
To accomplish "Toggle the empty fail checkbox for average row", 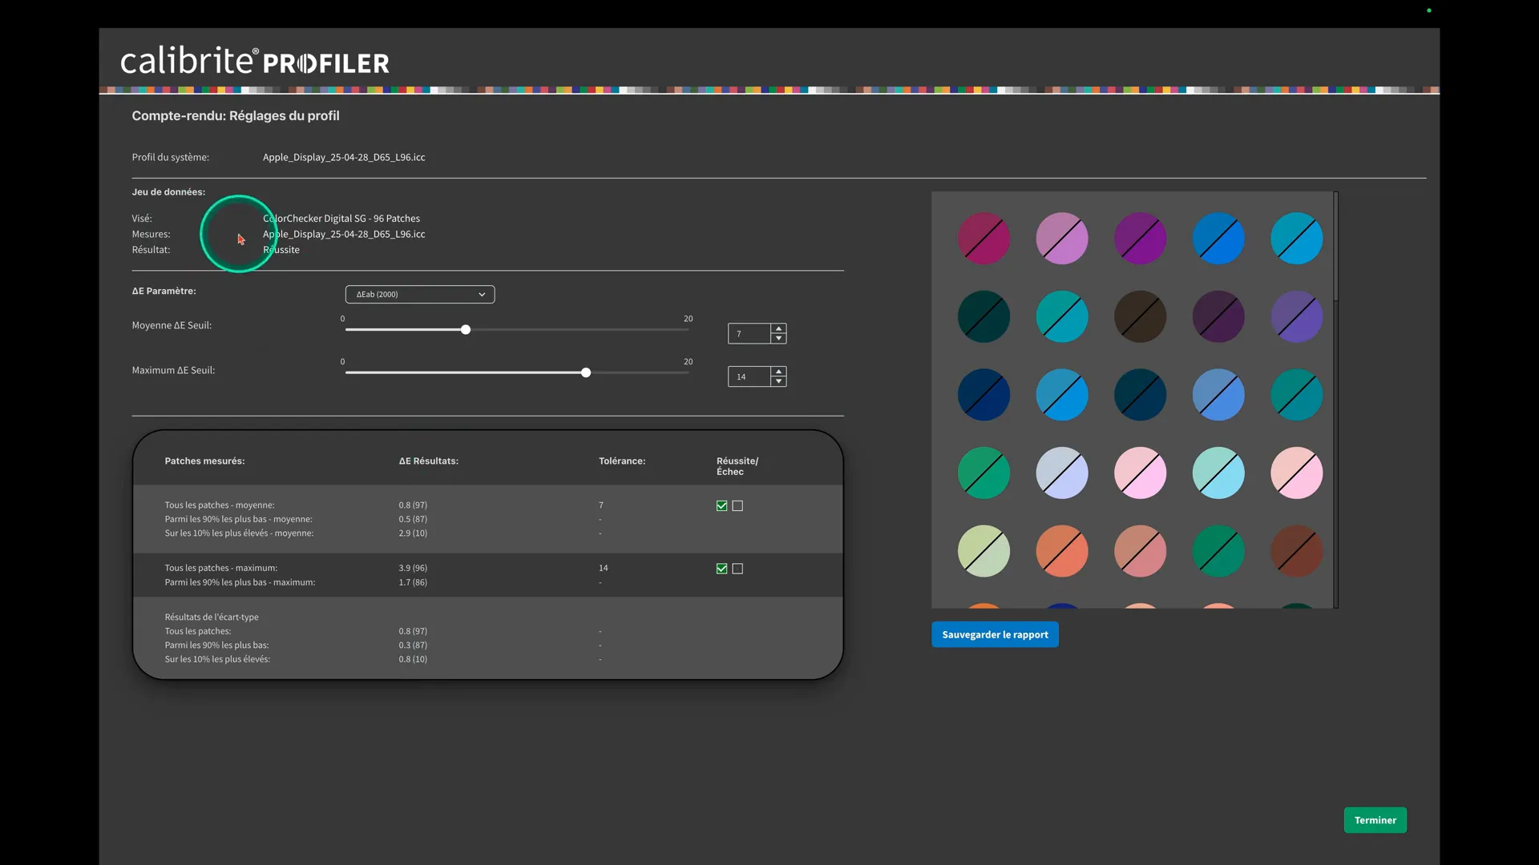I will (738, 506).
